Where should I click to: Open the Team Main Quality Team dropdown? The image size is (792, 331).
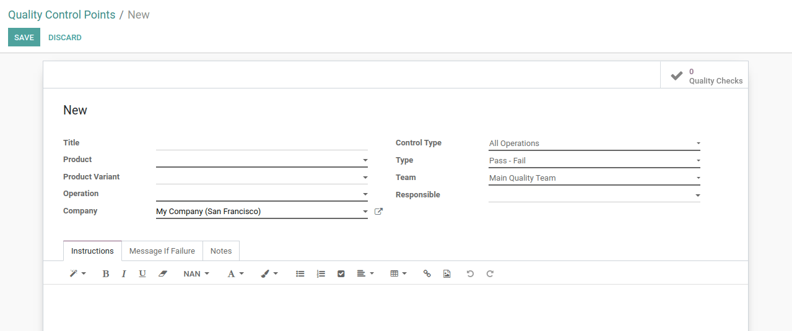(594, 178)
